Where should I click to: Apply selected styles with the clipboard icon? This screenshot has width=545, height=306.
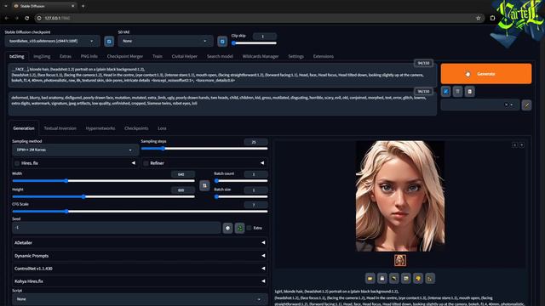pyautogui.click(x=469, y=92)
